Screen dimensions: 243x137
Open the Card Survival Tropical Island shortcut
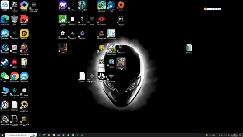tap(111, 78)
